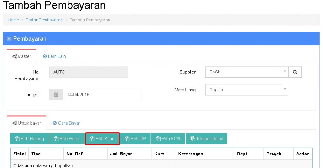Click the Action column header
This screenshot has width=323, height=168.
tap(303, 154)
